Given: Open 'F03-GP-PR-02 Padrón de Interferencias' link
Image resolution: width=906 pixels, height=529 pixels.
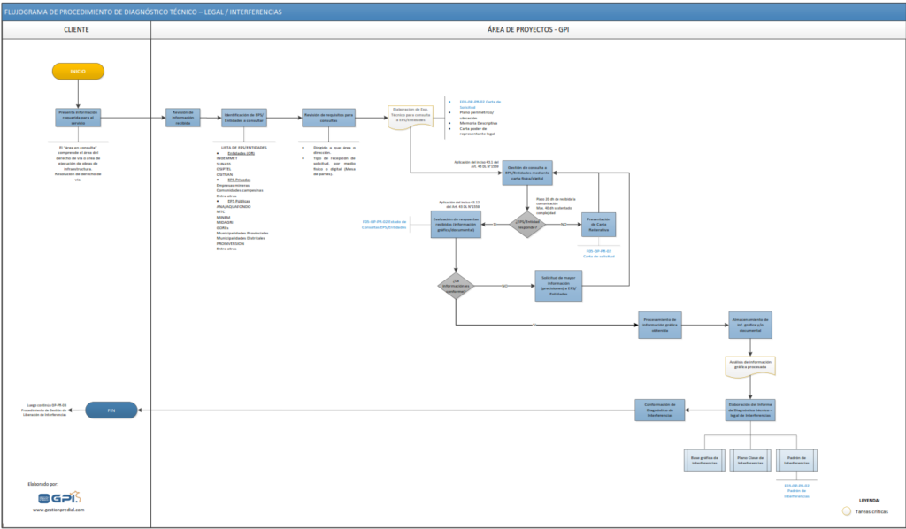Looking at the screenshot, I should point(797,489).
